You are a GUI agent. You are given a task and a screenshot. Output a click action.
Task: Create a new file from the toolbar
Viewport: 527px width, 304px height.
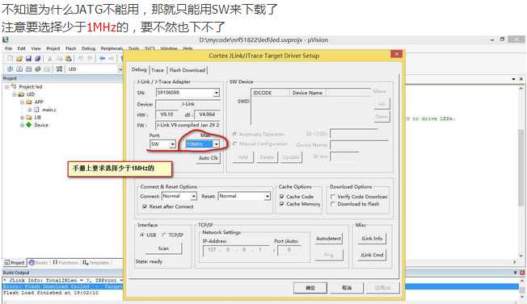10,59
